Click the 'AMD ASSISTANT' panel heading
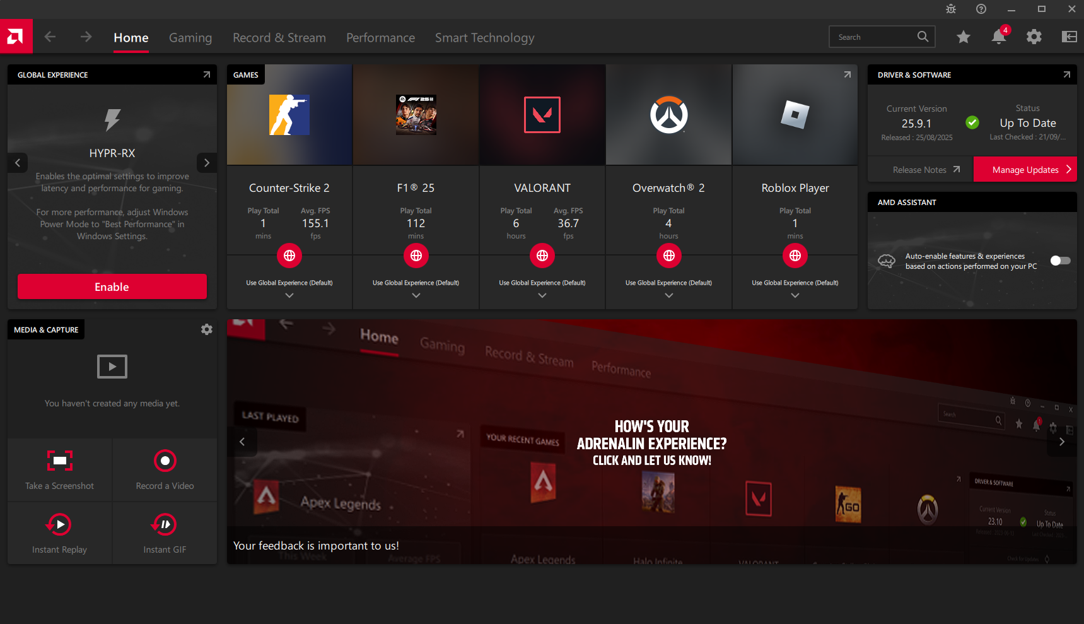Viewport: 1084px width, 624px height. coord(907,203)
